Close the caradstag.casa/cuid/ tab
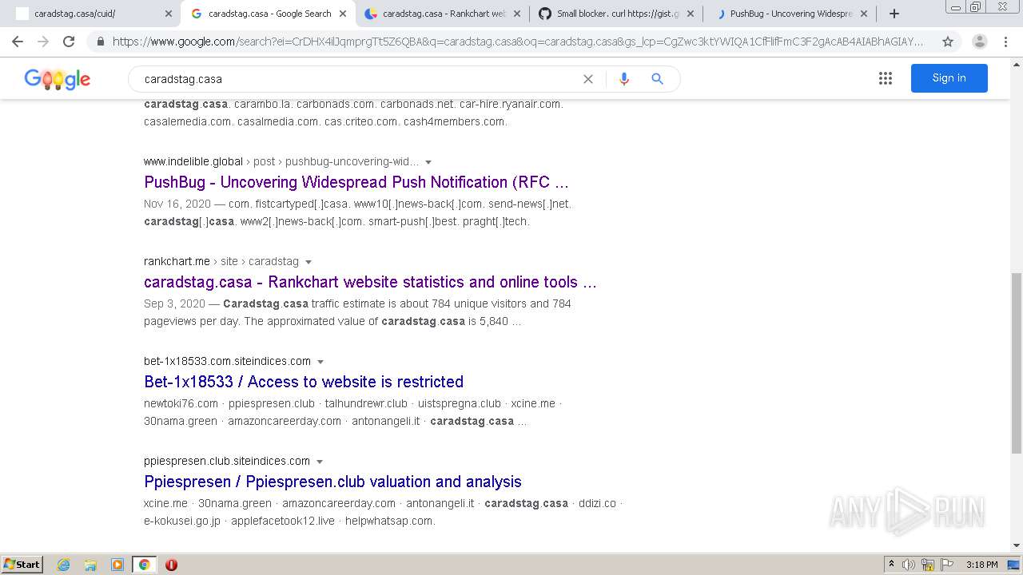 click(x=169, y=14)
